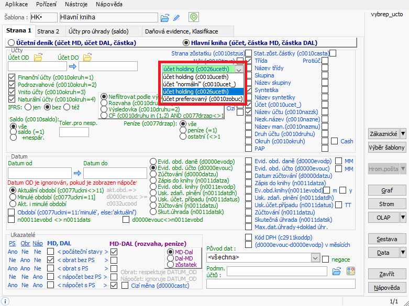Screen dimensions: 409x306
Task: Select the Účetní deník radio button
Action: [x=11, y=42]
